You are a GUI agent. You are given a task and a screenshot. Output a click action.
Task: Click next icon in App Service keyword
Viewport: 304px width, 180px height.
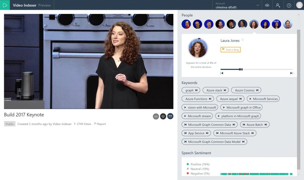coord(207,133)
